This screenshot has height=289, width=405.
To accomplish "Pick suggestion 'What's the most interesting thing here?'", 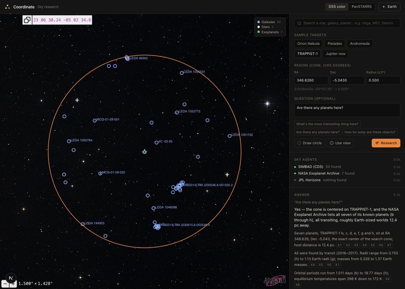I will (327, 124).
